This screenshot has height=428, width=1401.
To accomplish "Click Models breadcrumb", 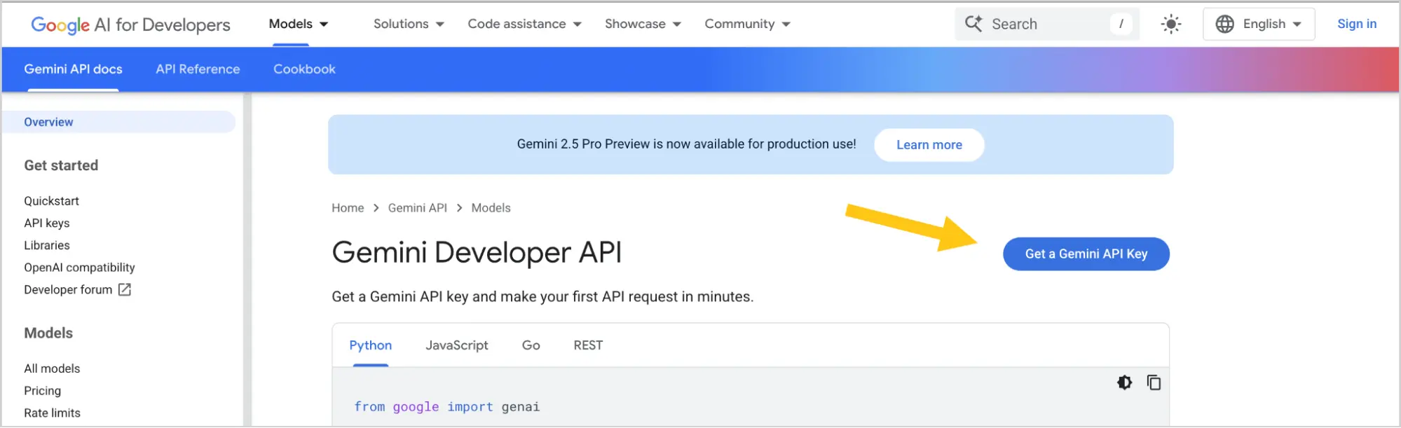I will 491,208.
